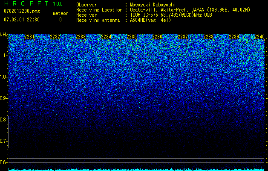
Task: Click the Receiving Location label
Action: (99, 10)
